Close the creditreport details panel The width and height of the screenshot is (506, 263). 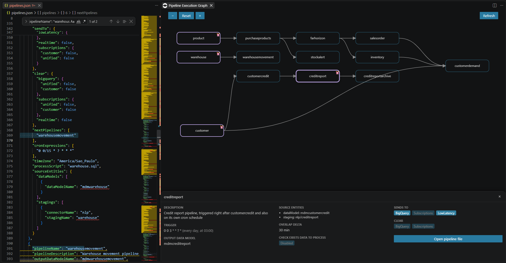[x=499, y=197]
